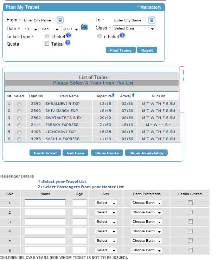The width and height of the screenshot is (219, 260).
Task: Open the calendar date picker icon
Action: (84, 27)
